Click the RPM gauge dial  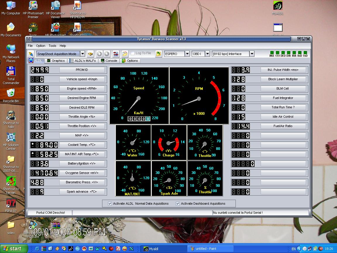pyautogui.click(x=199, y=95)
